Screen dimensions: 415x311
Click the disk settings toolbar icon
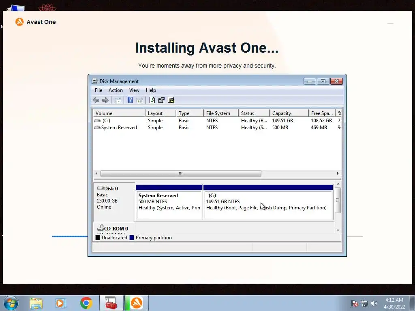(x=171, y=100)
